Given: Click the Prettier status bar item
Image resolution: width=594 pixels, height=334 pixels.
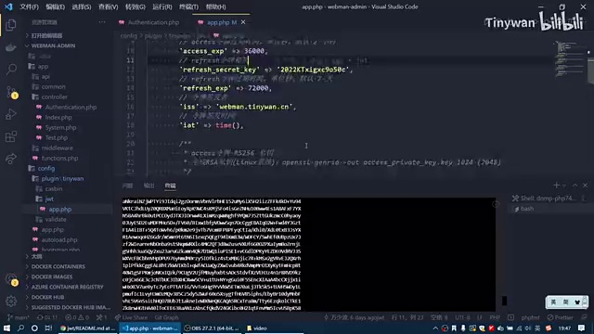Looking at the screenshot, I should pyautogui.click(x=561, y=317).
